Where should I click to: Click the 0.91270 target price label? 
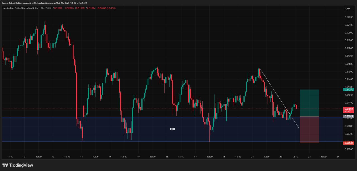coord(349,90)
